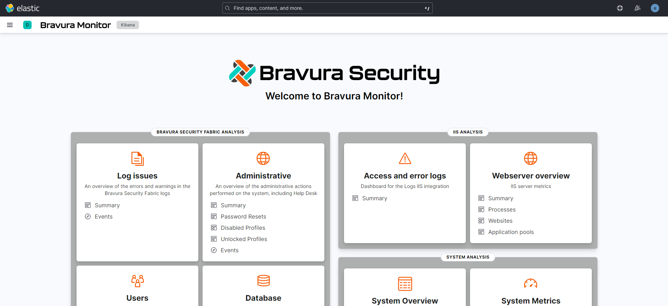Click the IIS Analysis section label
The image size is (668, 306).
pyautogui.click(x=468, y=132)
